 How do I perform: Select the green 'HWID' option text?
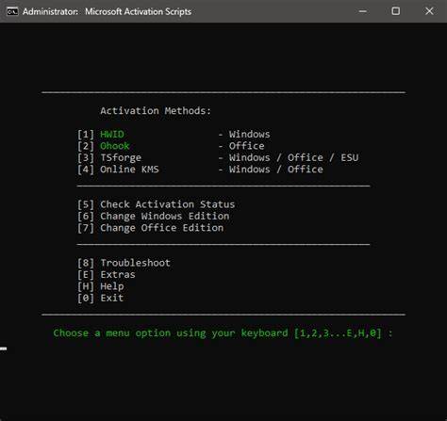[x=112, y=135]
